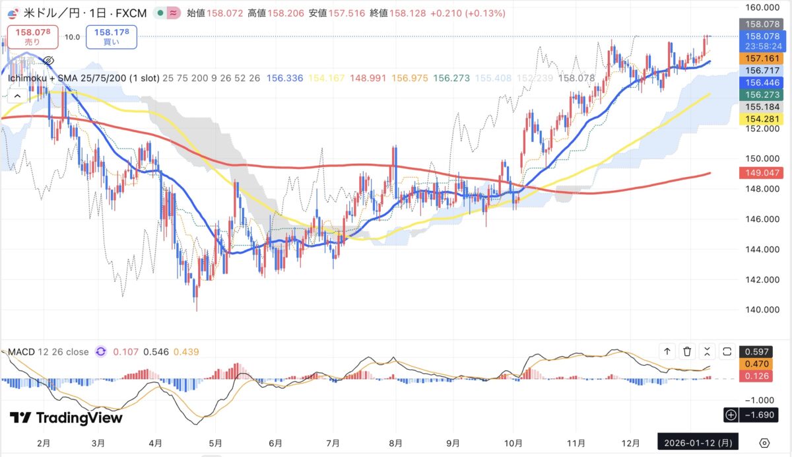Move the MACD pane up with arrow icon
792x457 pixels.
(x=667, y=351)
